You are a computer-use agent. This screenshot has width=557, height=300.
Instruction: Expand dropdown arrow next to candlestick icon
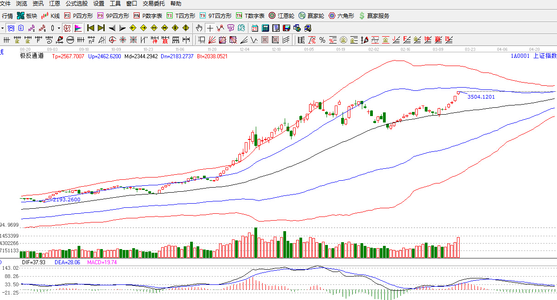(59, 28)
